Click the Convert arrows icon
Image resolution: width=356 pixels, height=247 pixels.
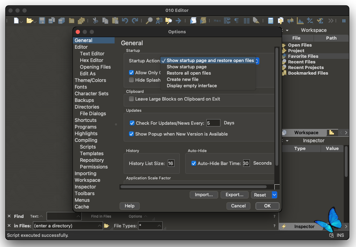290,21
